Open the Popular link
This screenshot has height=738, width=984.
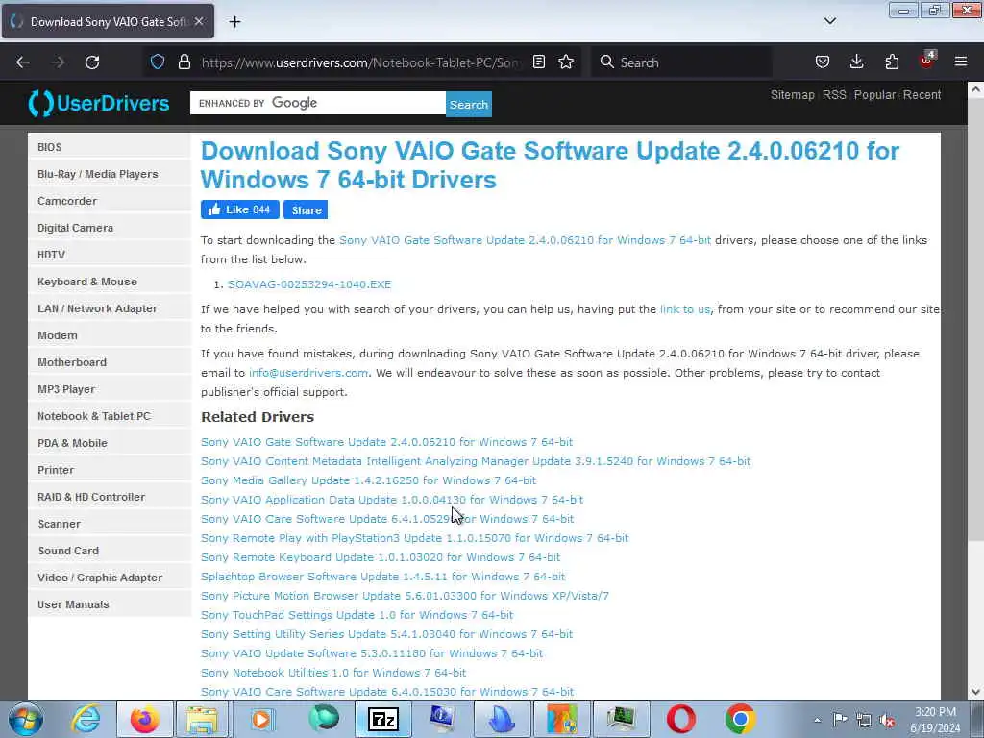click(x=874, y=95)
